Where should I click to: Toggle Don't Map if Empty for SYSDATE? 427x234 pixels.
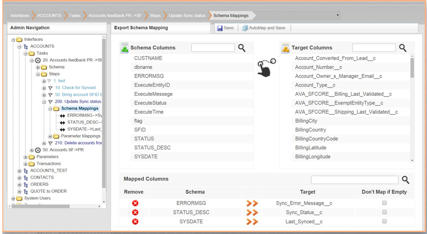click(384, 221)
